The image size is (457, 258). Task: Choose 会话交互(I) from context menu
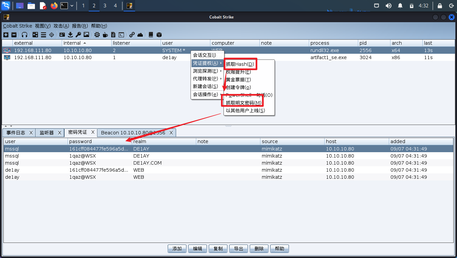[x=207, y=55]
